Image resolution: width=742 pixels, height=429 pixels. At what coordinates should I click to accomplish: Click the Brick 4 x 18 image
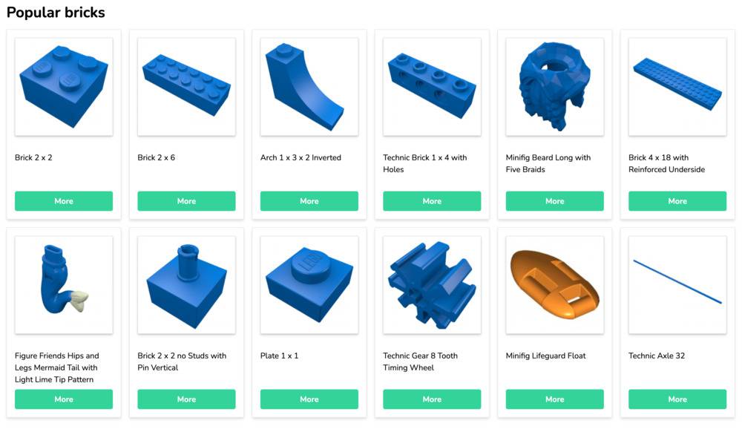click(677, 87)
